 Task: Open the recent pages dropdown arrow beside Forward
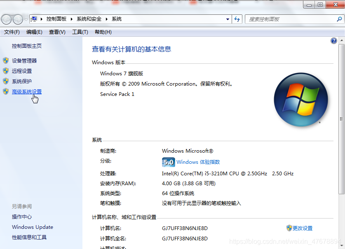pos(26,20)
